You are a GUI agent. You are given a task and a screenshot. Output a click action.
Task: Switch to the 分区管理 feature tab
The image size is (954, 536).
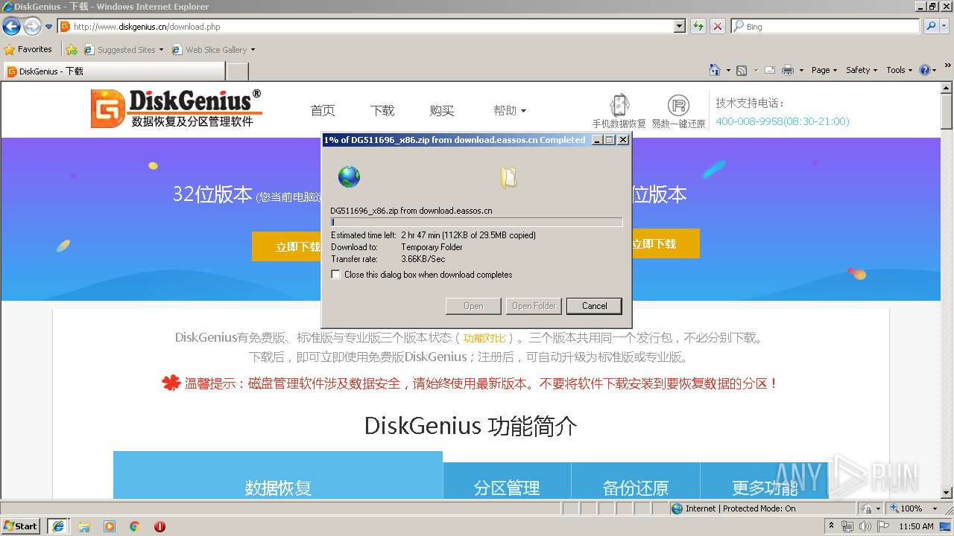coord(507,481)
